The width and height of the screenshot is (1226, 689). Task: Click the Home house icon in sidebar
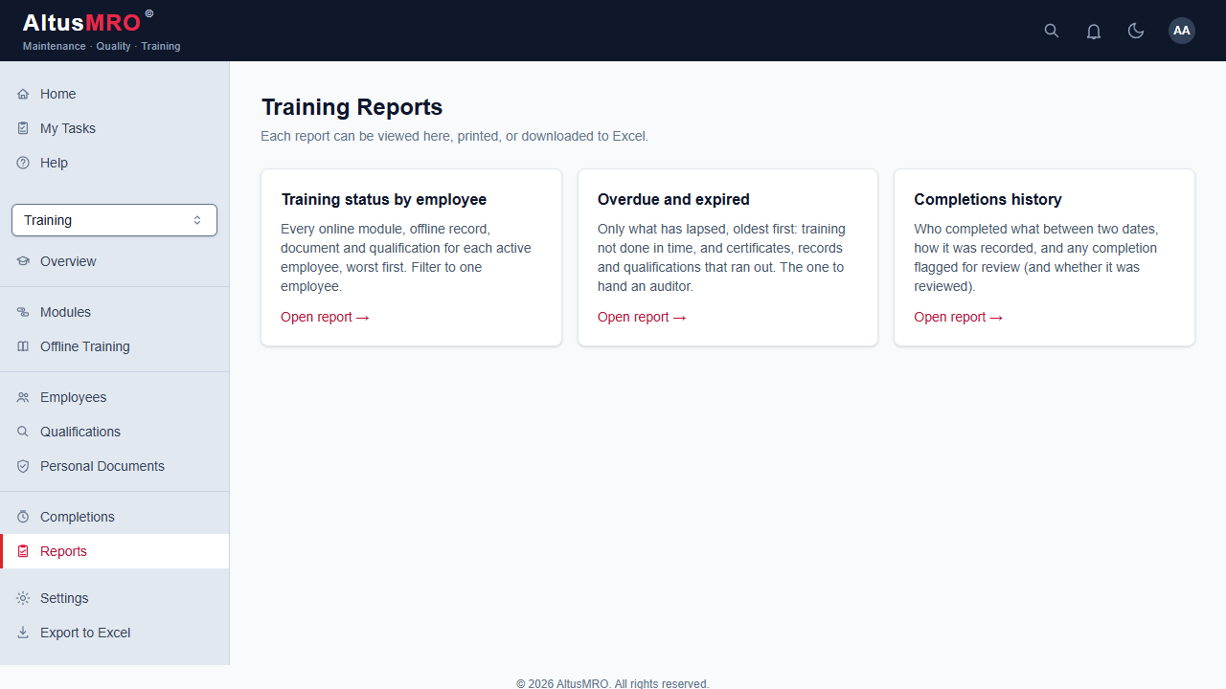point(23,94)
